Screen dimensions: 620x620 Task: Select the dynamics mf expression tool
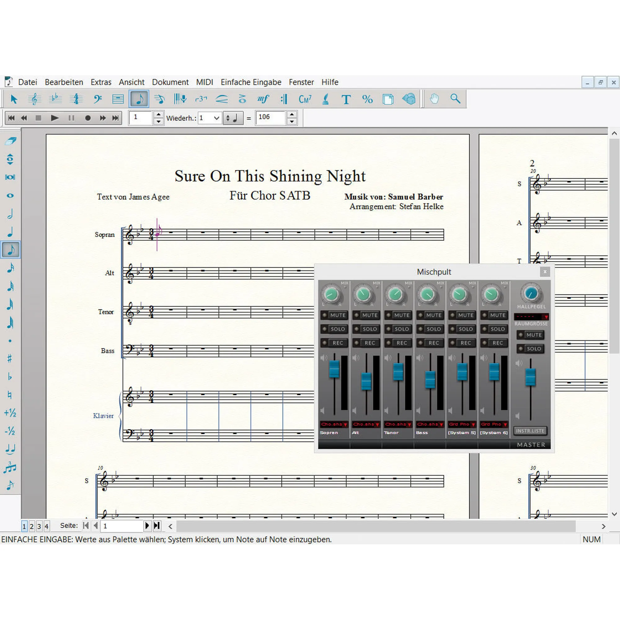coord(263,99)
